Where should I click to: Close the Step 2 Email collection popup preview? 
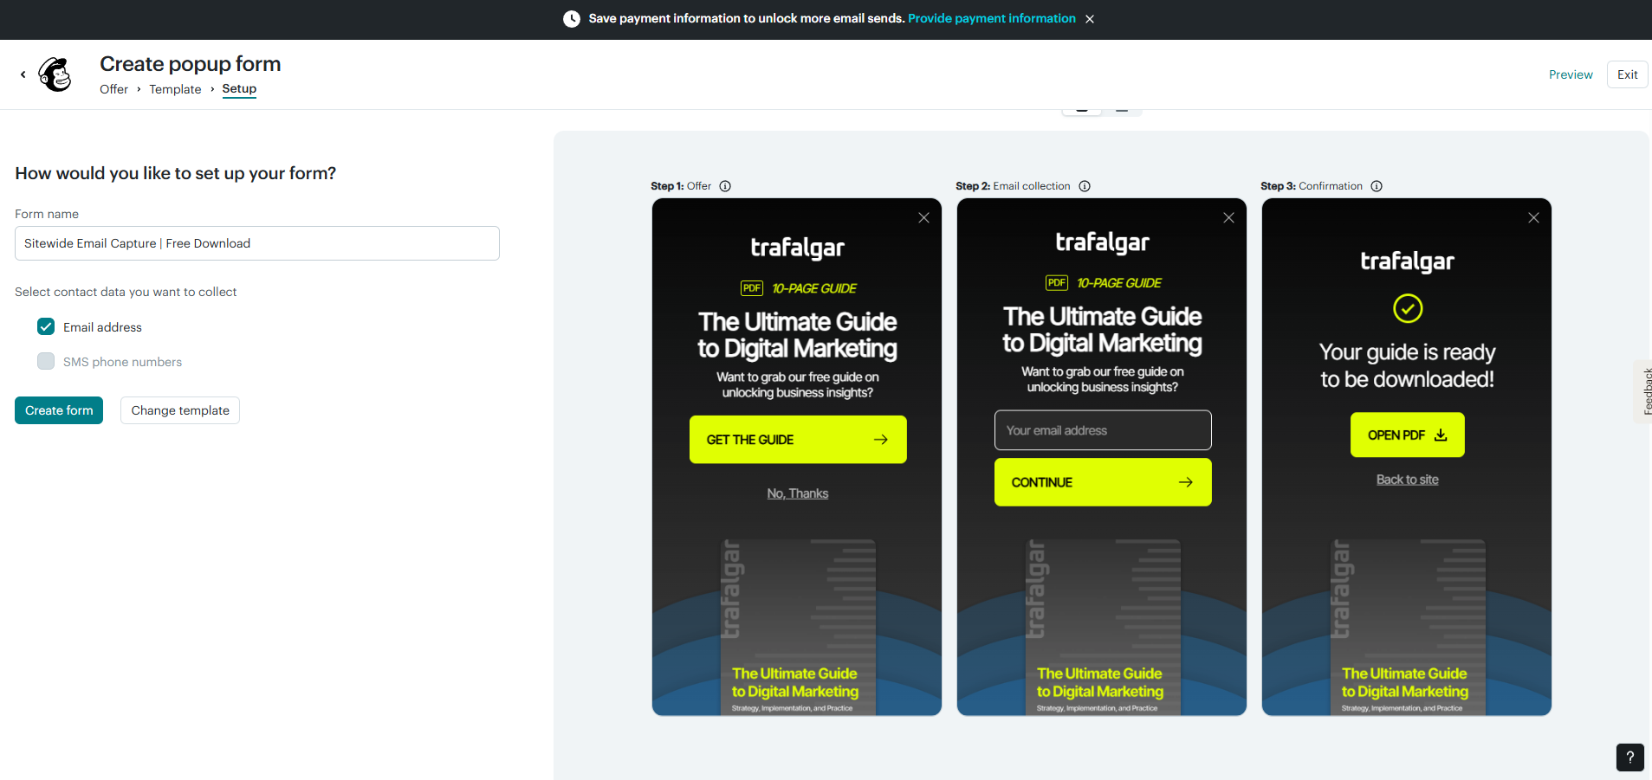coord(1228,218)
